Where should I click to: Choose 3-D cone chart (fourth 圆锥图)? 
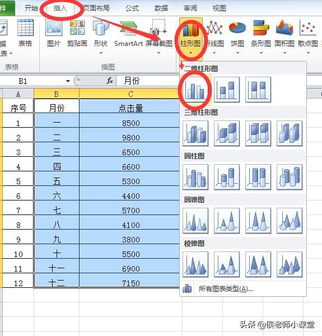(290, 221)
